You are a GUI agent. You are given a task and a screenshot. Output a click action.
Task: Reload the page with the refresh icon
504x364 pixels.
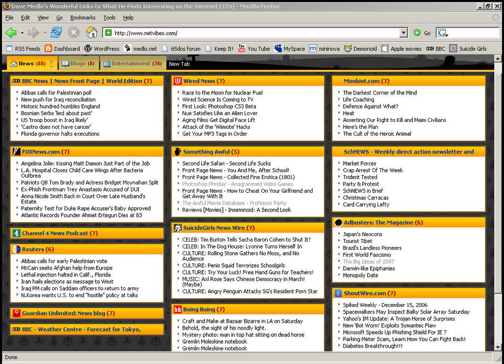[x=56, y=32]
